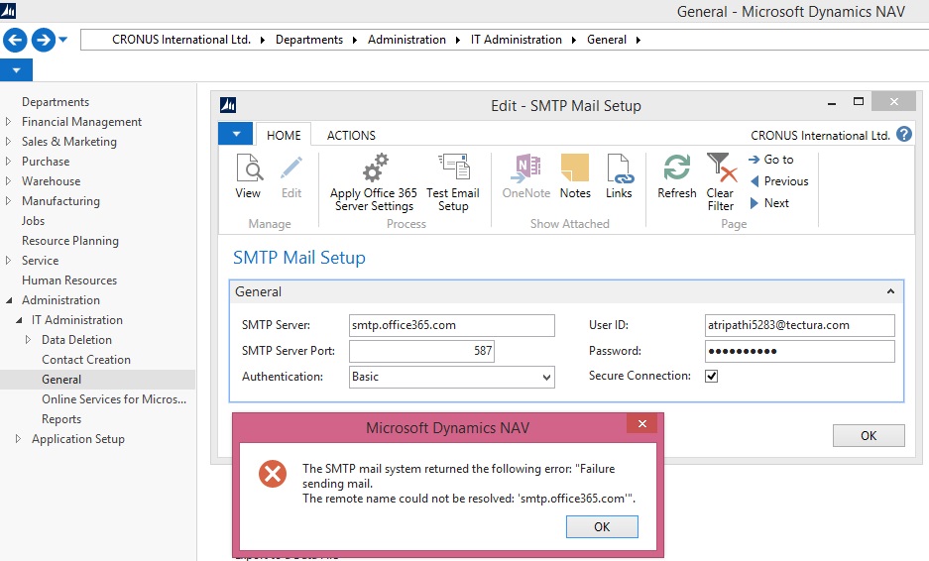Collapse the General FastTab section
Viewport: 929px width, 561px height.
point(889,292)
